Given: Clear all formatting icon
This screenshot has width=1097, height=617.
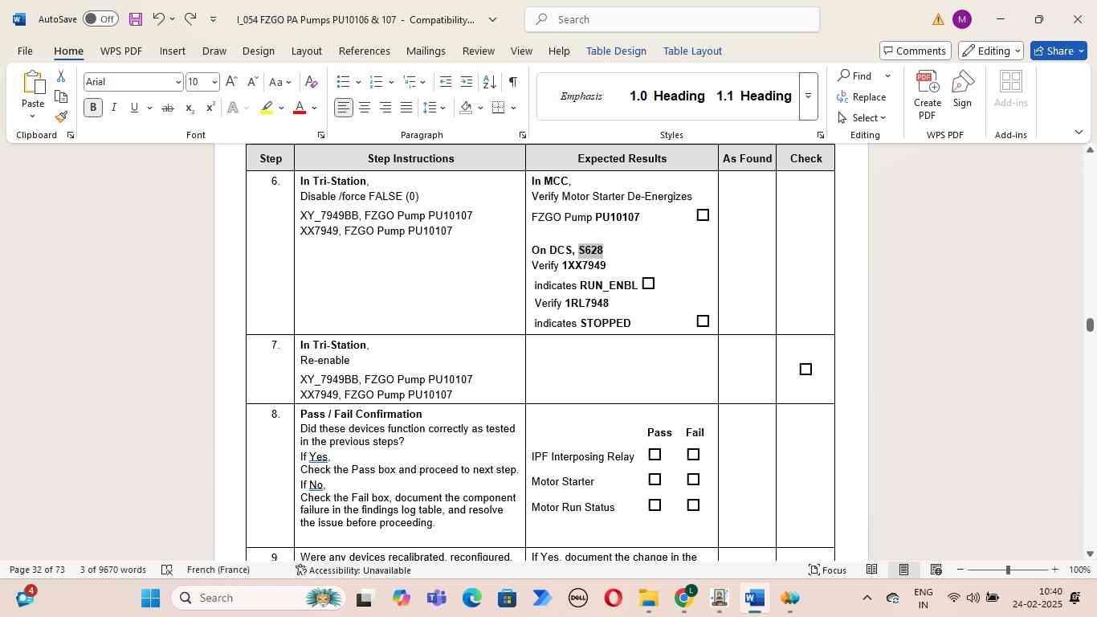Looking at the screenshot, I should pos(312,82).
